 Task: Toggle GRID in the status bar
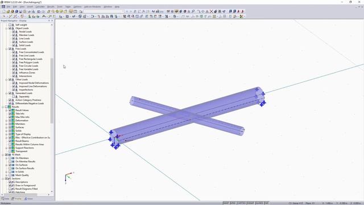233,203
